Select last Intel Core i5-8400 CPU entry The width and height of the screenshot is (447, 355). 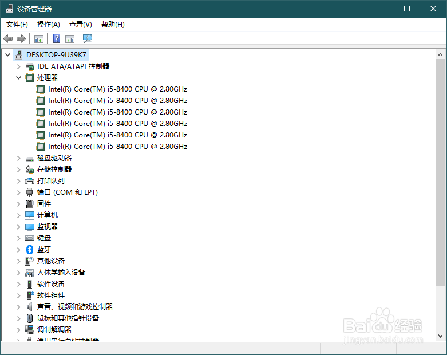(x=117, y=146)
